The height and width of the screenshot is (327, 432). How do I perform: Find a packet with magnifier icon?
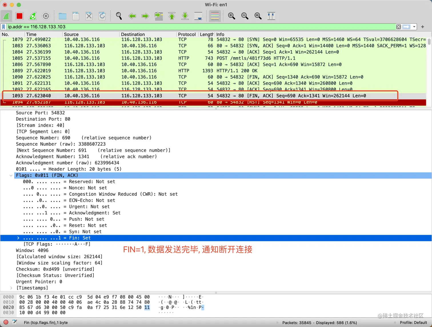point(119,16)
